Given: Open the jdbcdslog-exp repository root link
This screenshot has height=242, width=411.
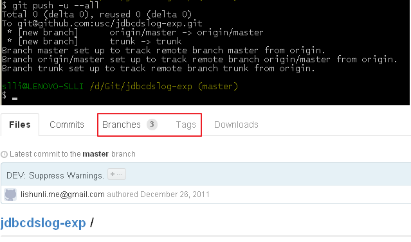Looking at the screenshot, I should tap(43, 223).
